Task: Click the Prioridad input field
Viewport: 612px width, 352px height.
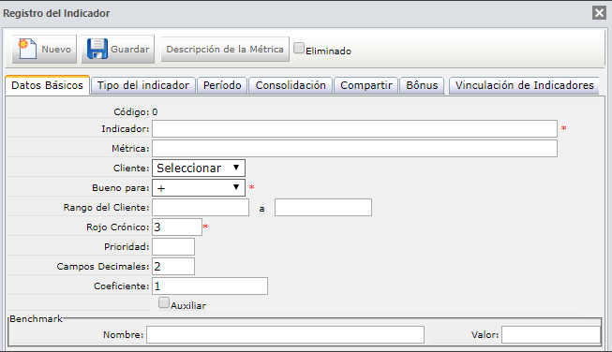Action: pyautogui.click(x=173, y=247)
